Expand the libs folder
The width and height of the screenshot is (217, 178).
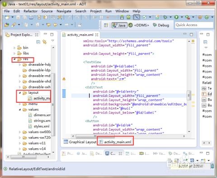click(x=14, y=53)
